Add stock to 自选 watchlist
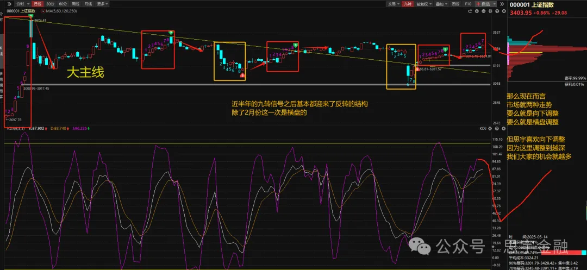The height and width of the screenshot is (270, 587). [x=483, y=4]
